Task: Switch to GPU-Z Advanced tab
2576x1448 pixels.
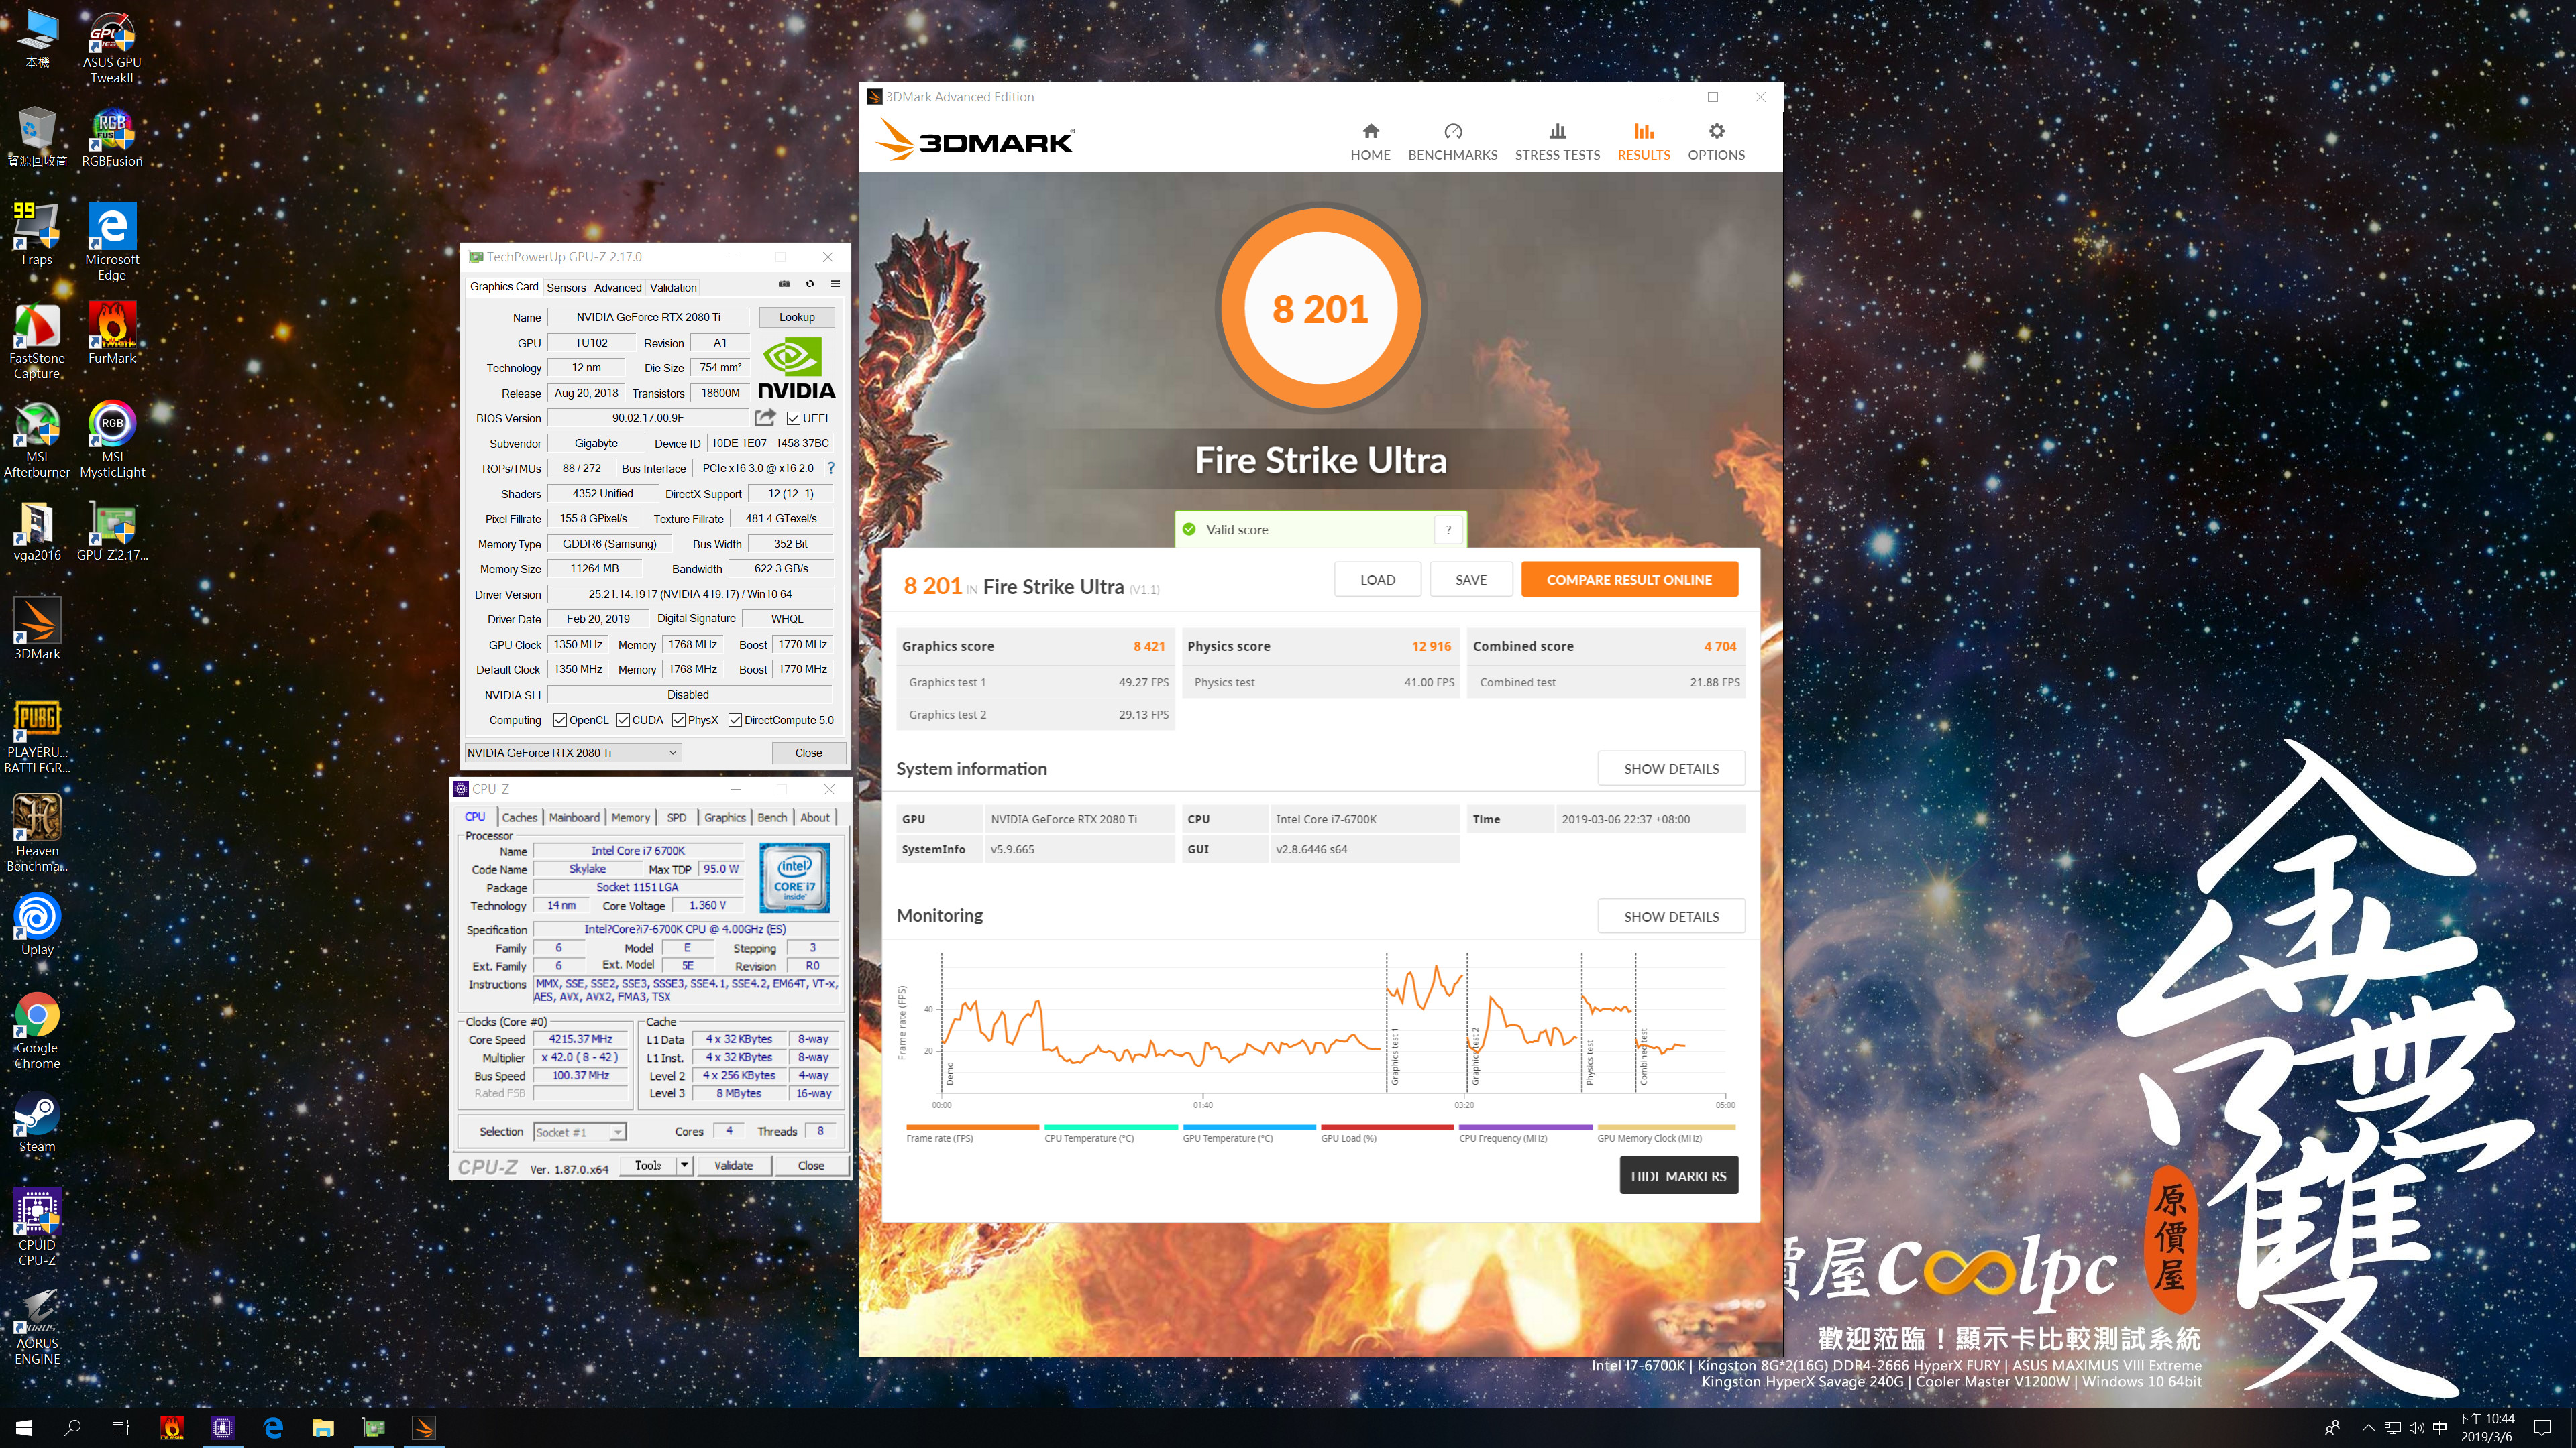Action: [x=618, y=287]
